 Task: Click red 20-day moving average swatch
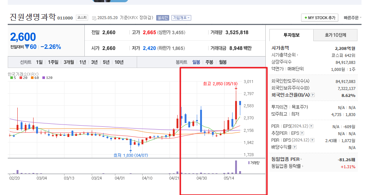(21, 78)
